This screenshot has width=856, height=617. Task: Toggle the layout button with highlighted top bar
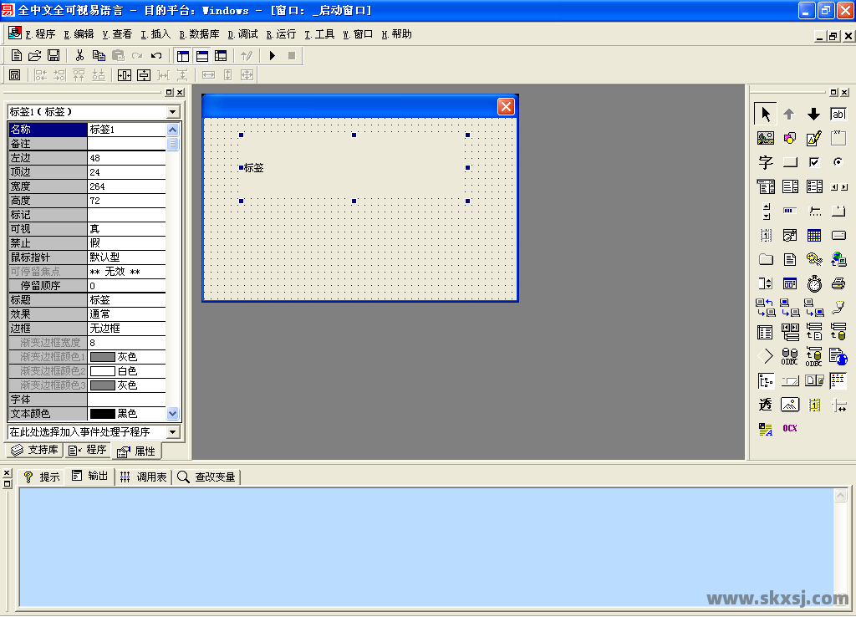[x=202, y=56]
